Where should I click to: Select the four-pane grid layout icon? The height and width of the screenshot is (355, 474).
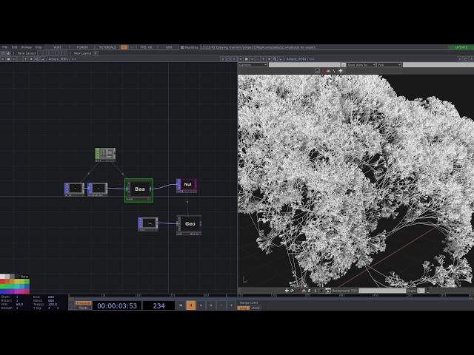coord(64,53)
